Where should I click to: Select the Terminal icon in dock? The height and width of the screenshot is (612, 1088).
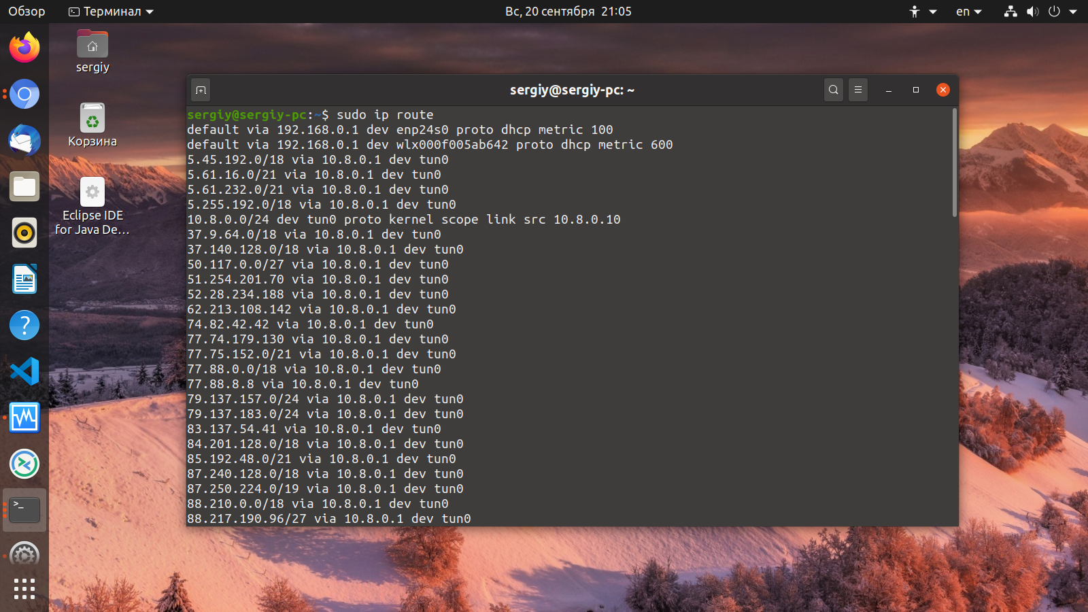[x=24, y=510]
